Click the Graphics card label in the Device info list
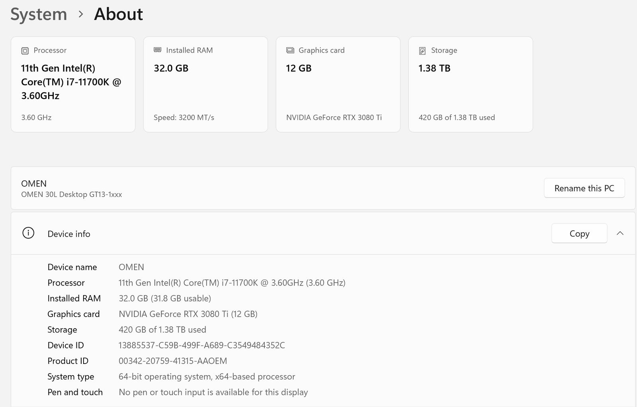 pyautogui.click(x=74, y=314)
